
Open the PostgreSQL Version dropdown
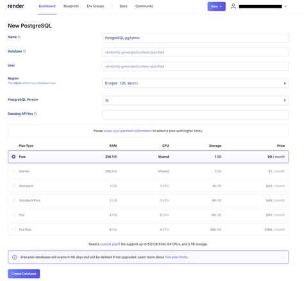click(195, 100)
